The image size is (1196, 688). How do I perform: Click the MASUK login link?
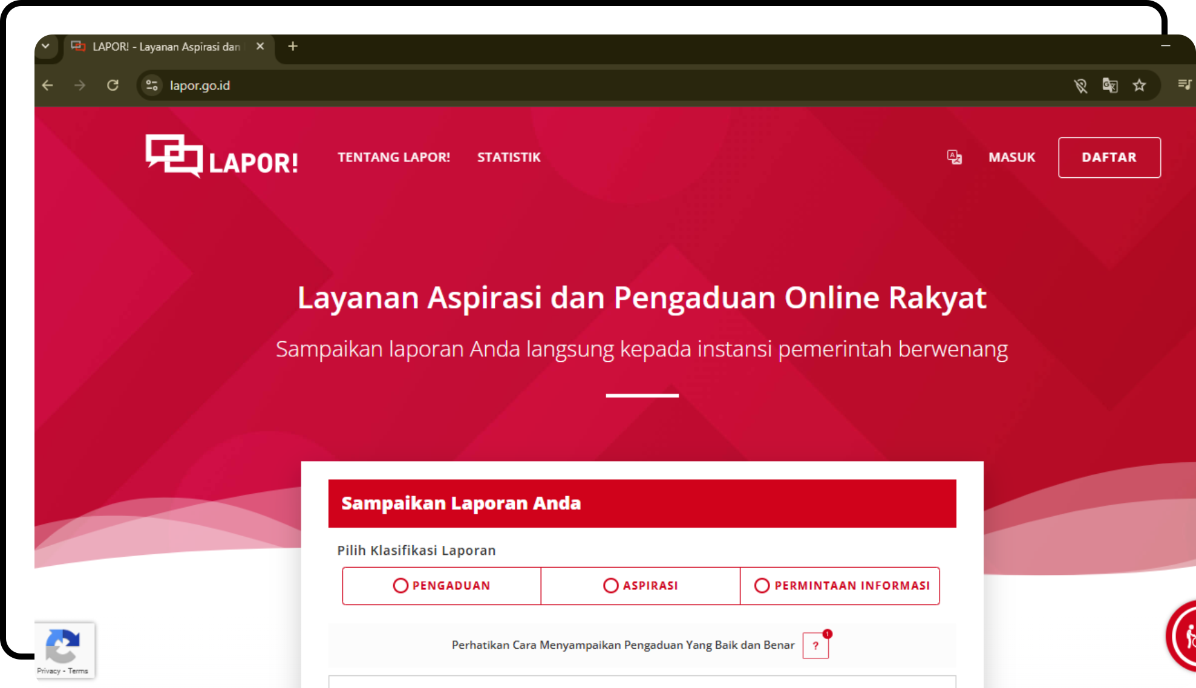point(1011,157)
